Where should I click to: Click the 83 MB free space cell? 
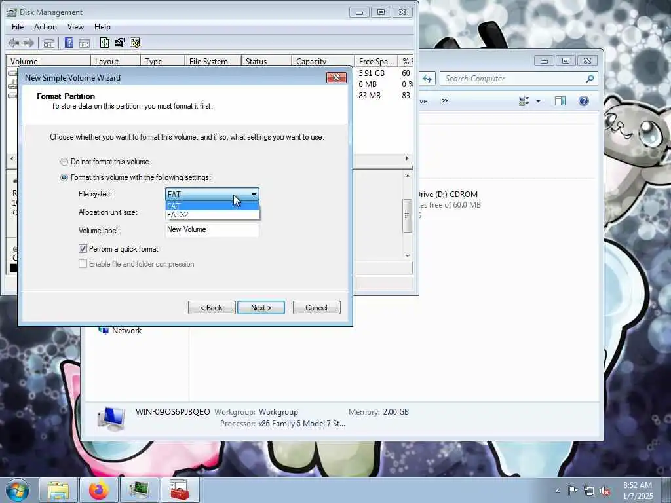(370, 96)
